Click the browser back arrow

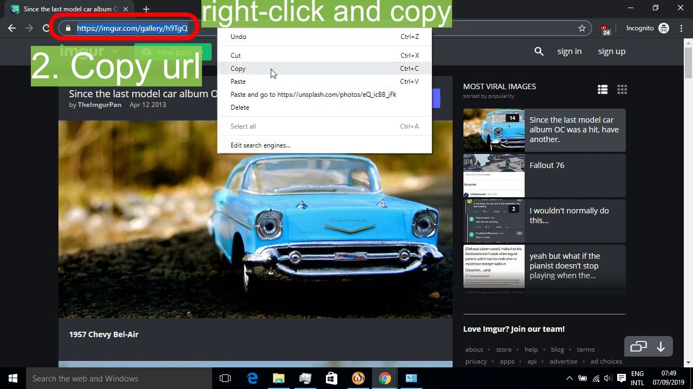coord(12,28)
